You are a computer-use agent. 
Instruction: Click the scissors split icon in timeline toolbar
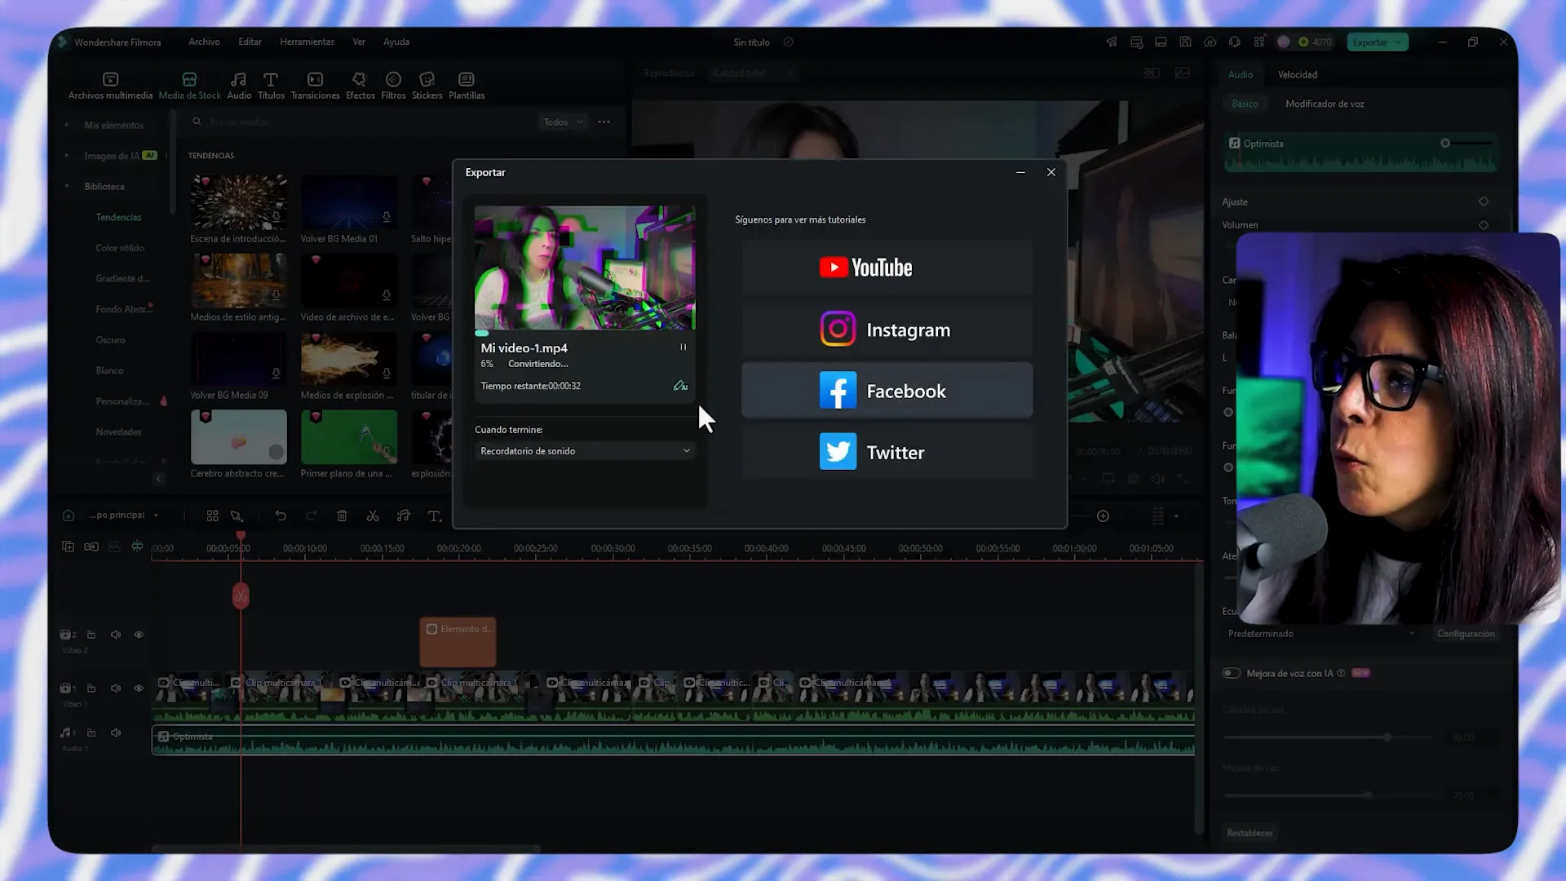coord(373,516)
